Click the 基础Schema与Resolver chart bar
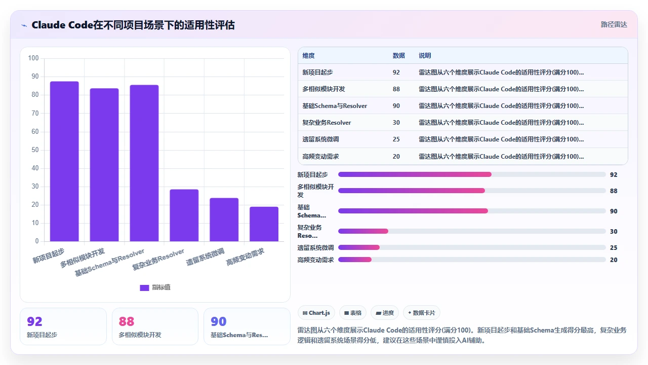648x365 pixels. [x=144, y=163]
